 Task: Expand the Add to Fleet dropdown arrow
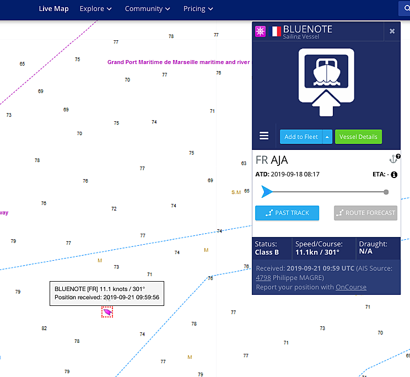tap(327, 137)
